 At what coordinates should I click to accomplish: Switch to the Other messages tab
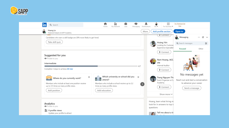pos(201,49)
